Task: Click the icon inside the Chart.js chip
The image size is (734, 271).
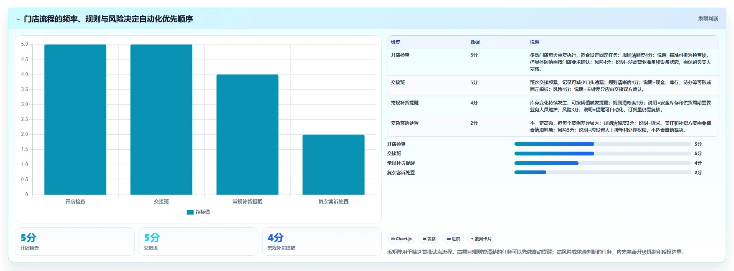Action: pos(393,239)
